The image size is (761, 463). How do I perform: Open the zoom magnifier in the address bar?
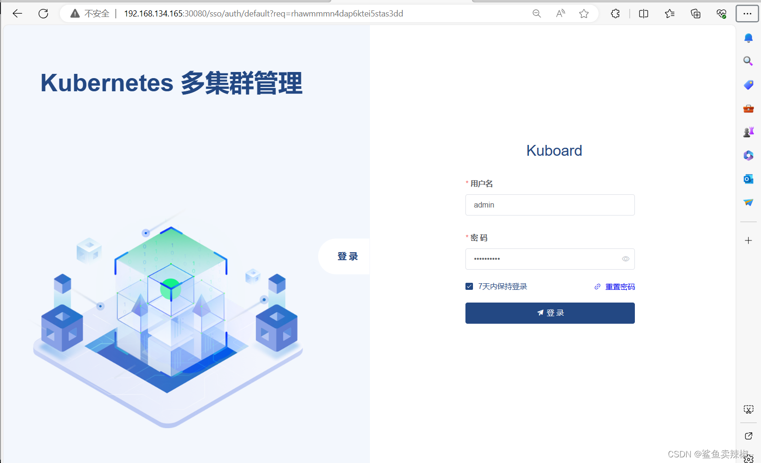pyautogui.click(x=537, y=14)
